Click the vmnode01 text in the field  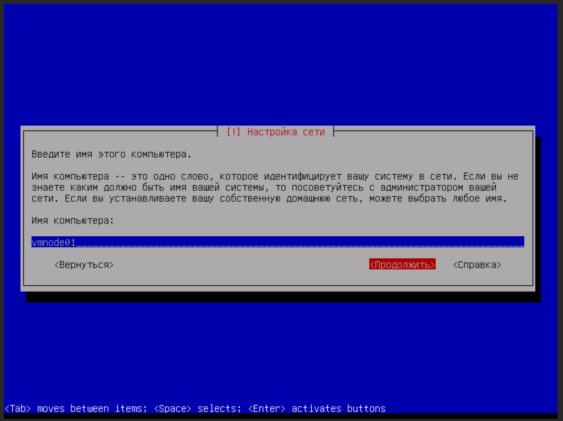[x=53, y=242]
